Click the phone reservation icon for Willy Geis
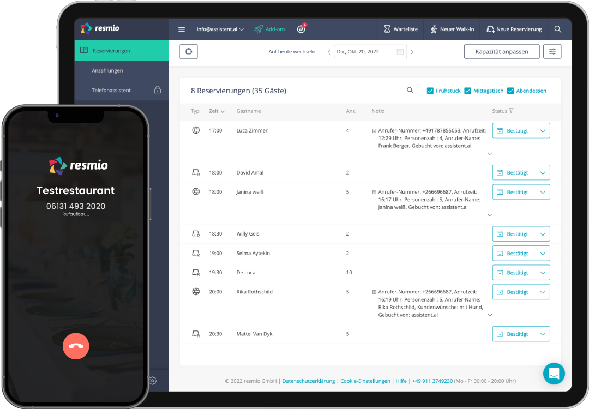Screen dimensions: 589x409 195,233
